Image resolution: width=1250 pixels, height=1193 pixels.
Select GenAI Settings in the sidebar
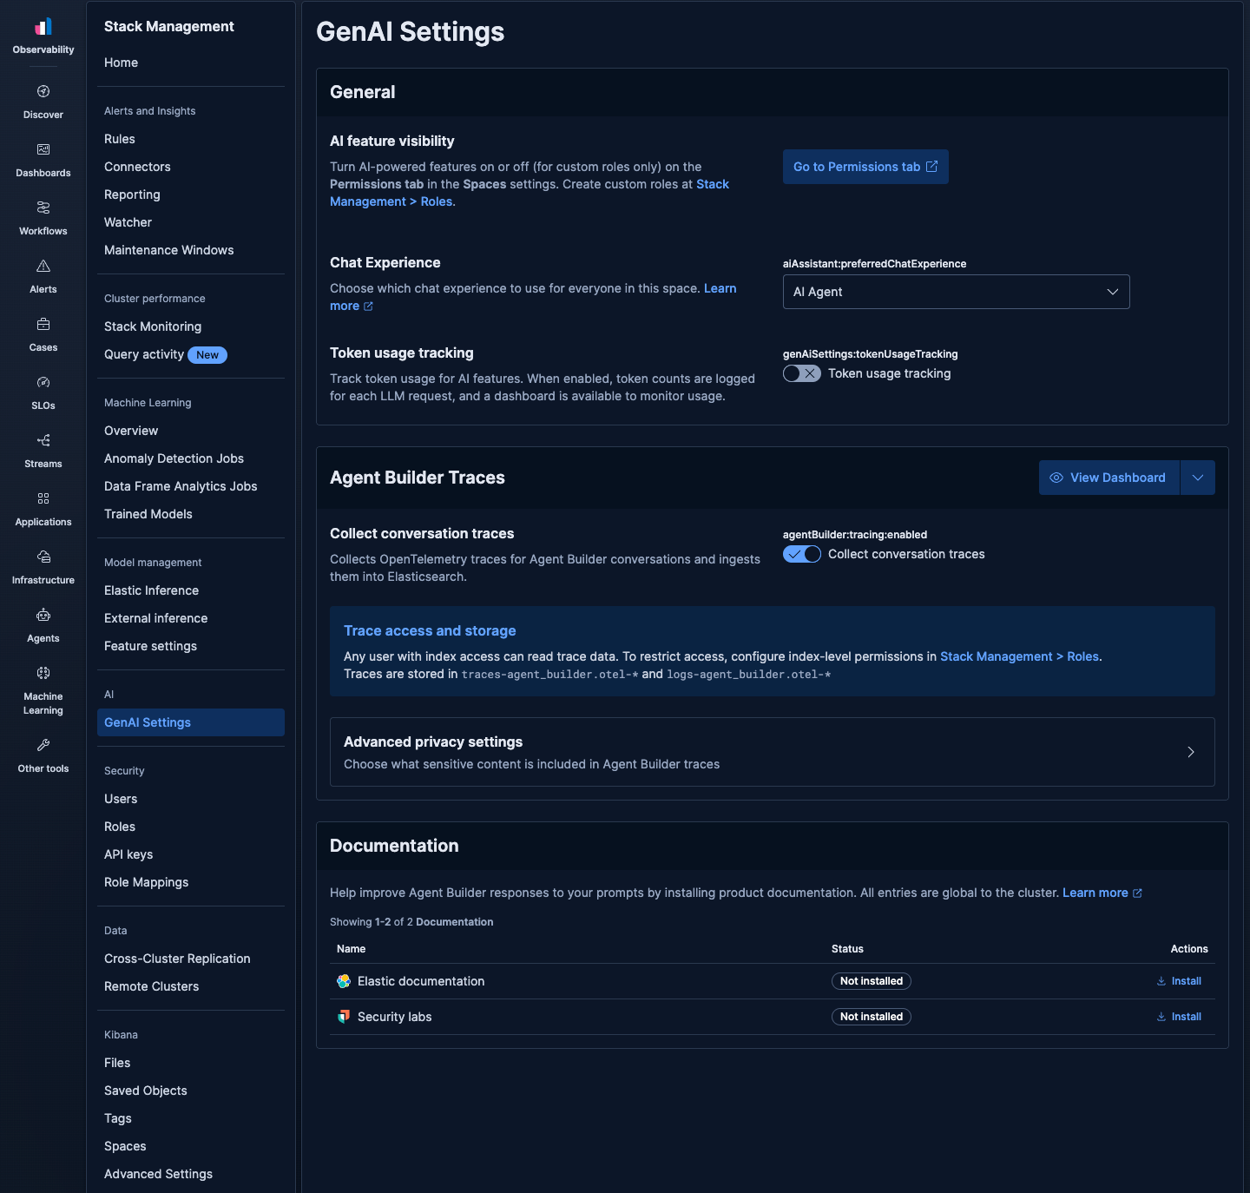click(x=191, y=722)
